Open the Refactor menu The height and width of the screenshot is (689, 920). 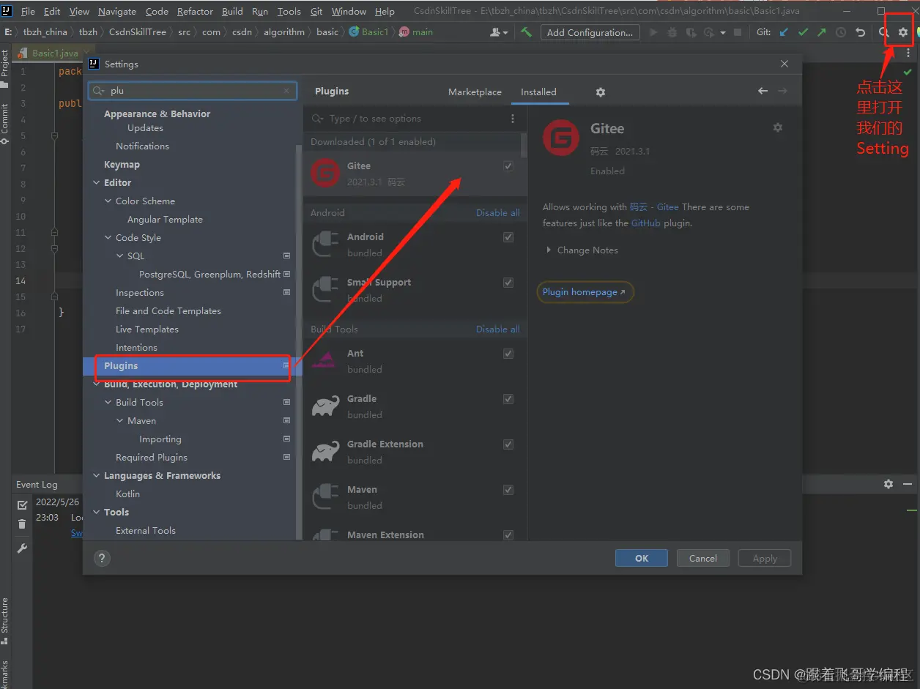(x=195, y=12)
